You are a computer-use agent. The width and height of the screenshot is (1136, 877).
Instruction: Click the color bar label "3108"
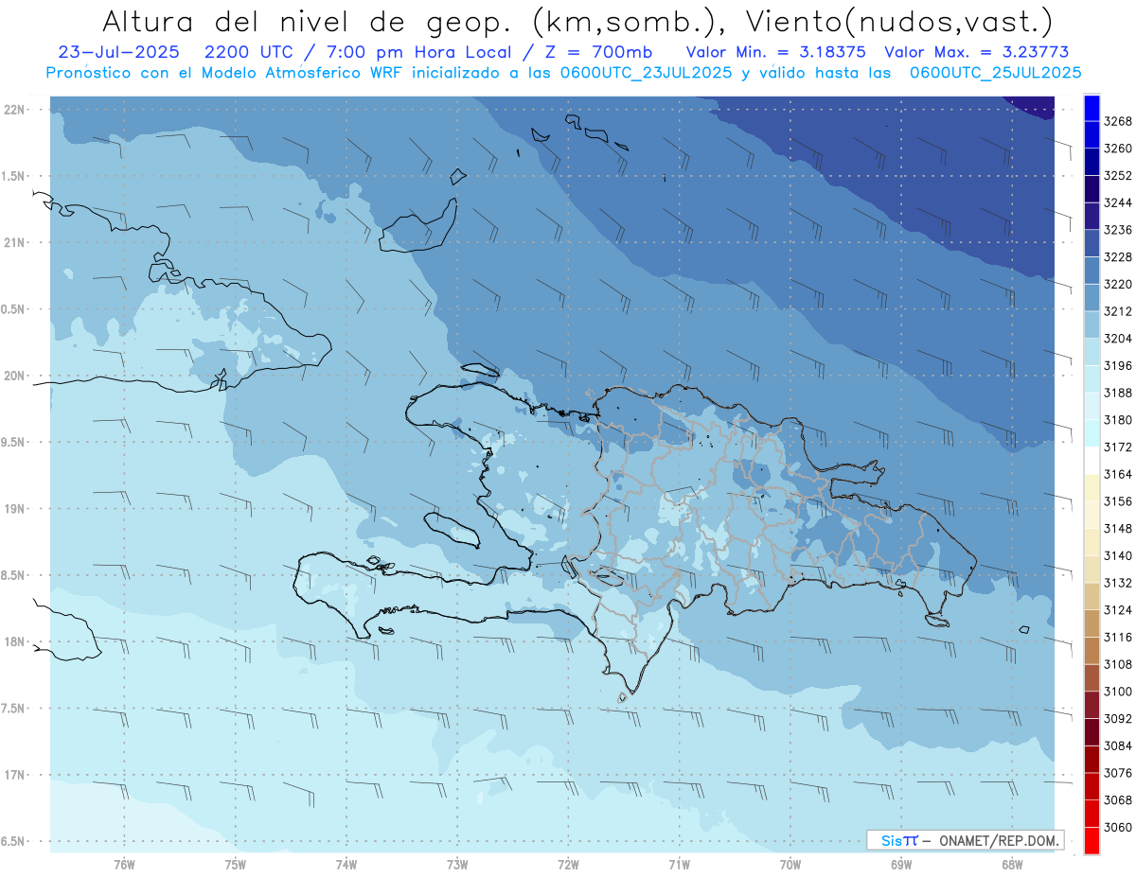pos(1118,664)
